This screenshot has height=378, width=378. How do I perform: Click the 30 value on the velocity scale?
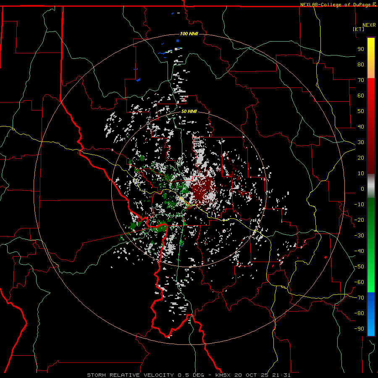pos(361,142)
